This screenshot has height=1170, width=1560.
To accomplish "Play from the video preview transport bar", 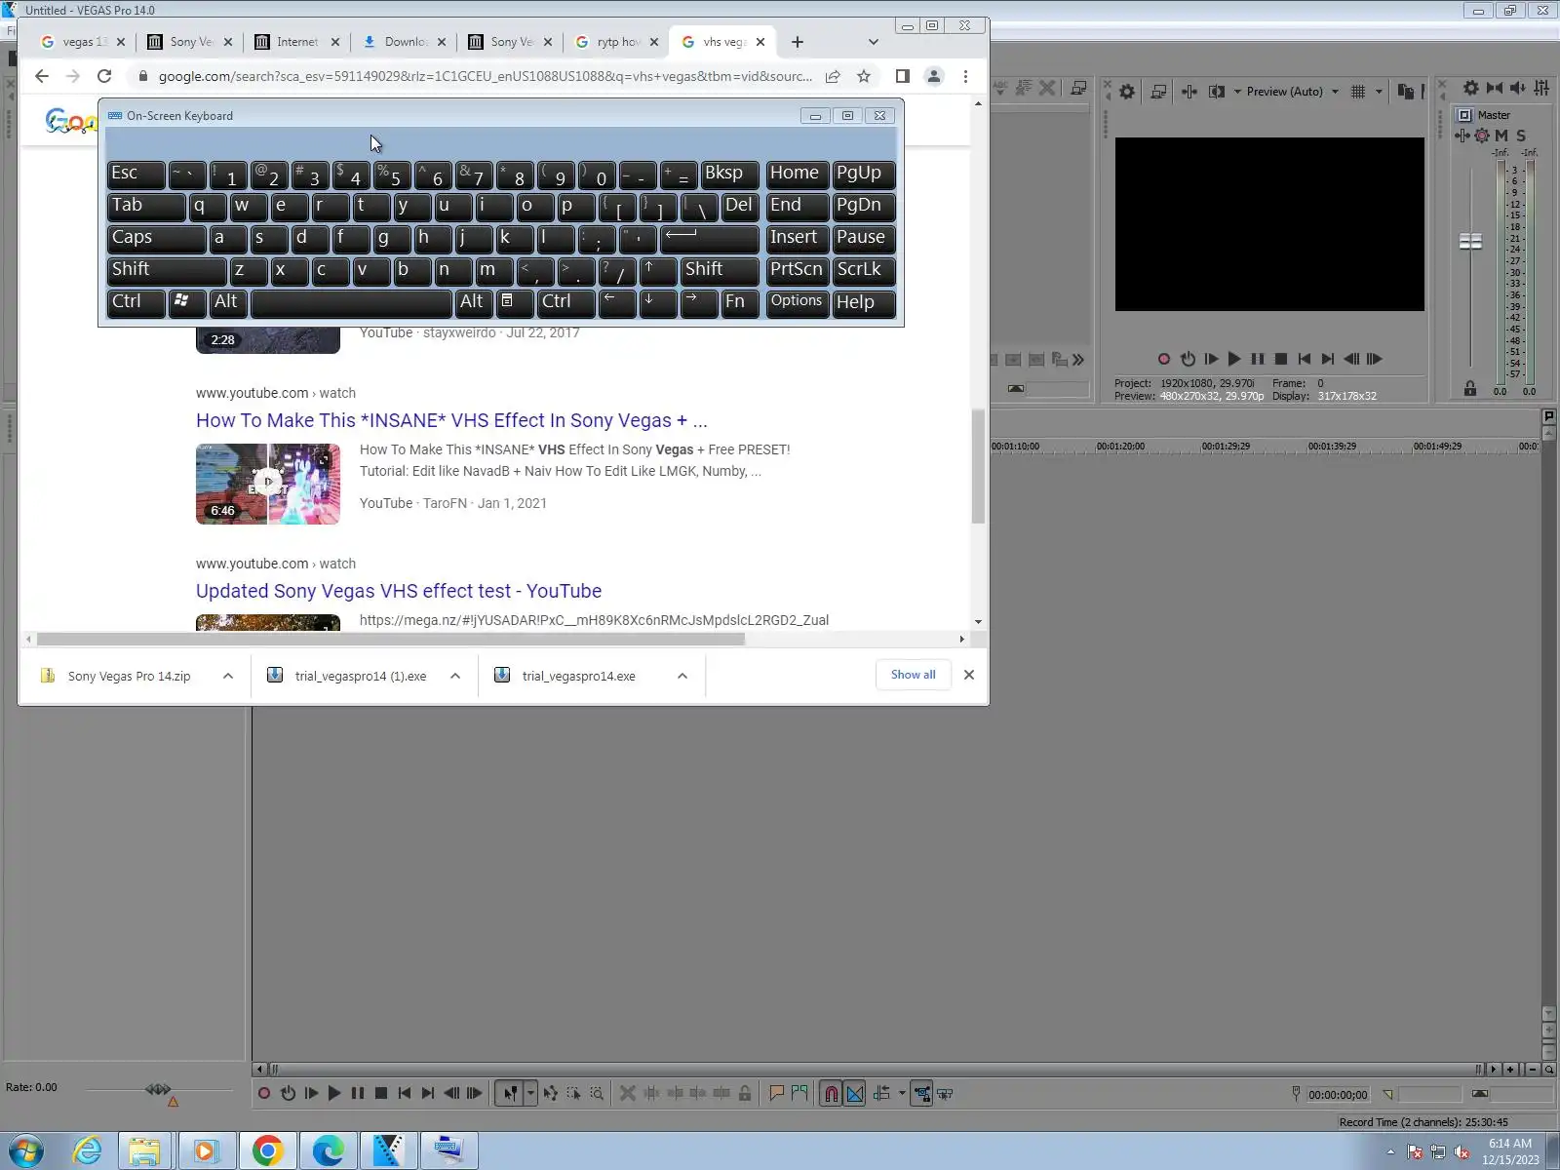I will (x=1234, y=359).
